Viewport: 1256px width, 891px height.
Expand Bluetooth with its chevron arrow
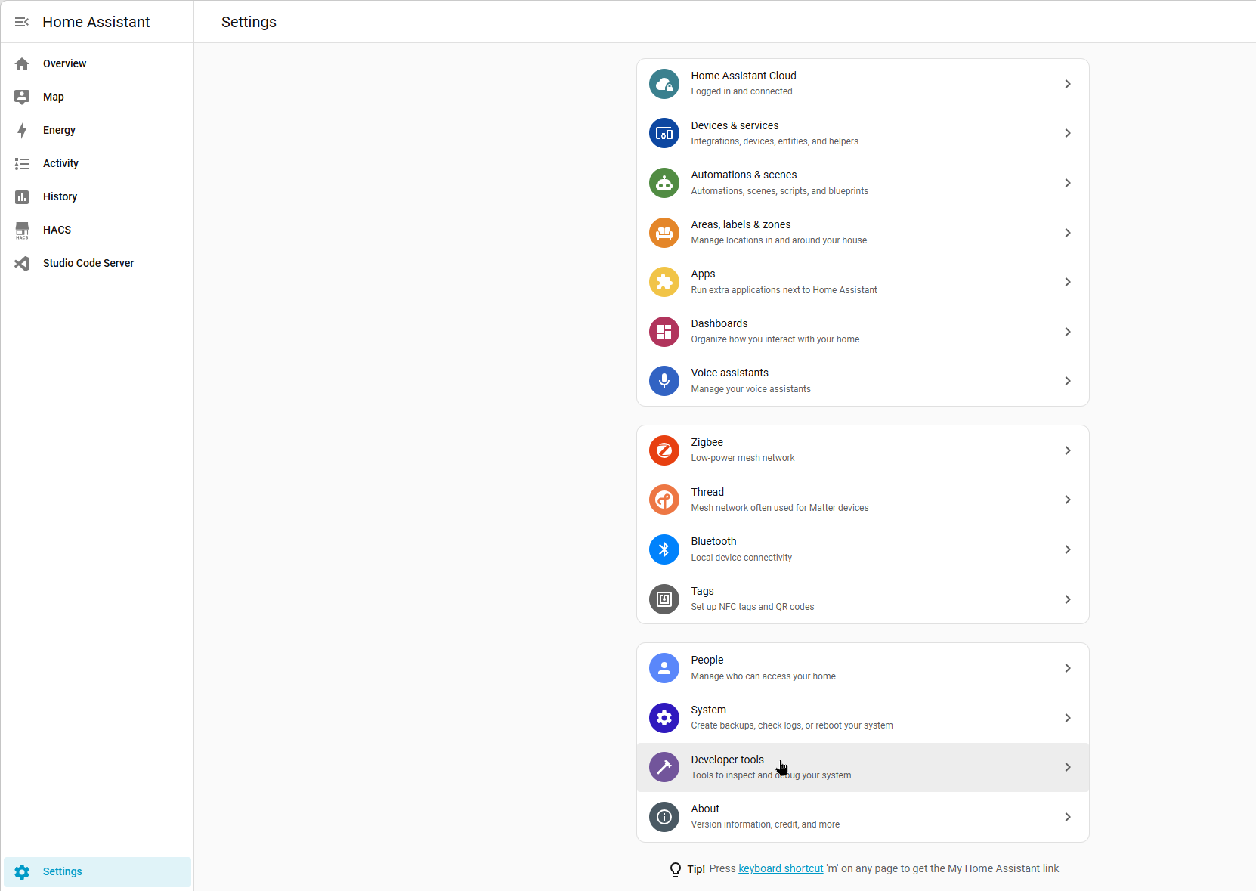click(x=1068, y=549)
